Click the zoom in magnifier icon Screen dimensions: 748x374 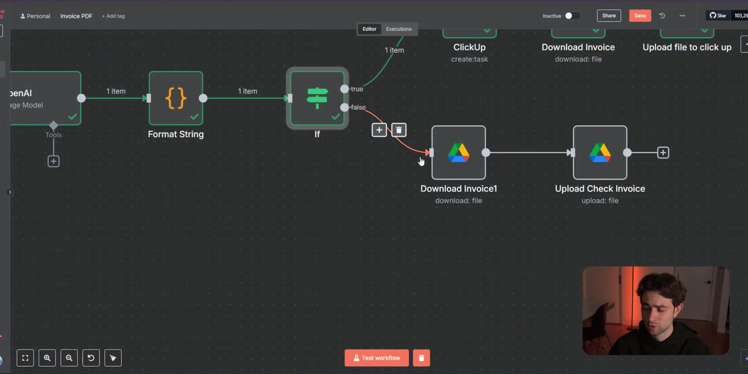[x=47, y=358]
